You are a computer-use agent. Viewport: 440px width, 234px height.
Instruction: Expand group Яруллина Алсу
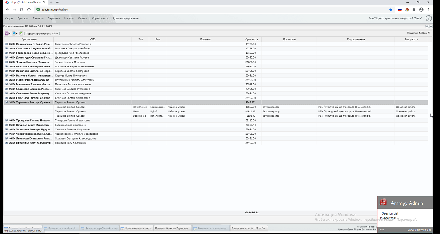coord(7,143)
